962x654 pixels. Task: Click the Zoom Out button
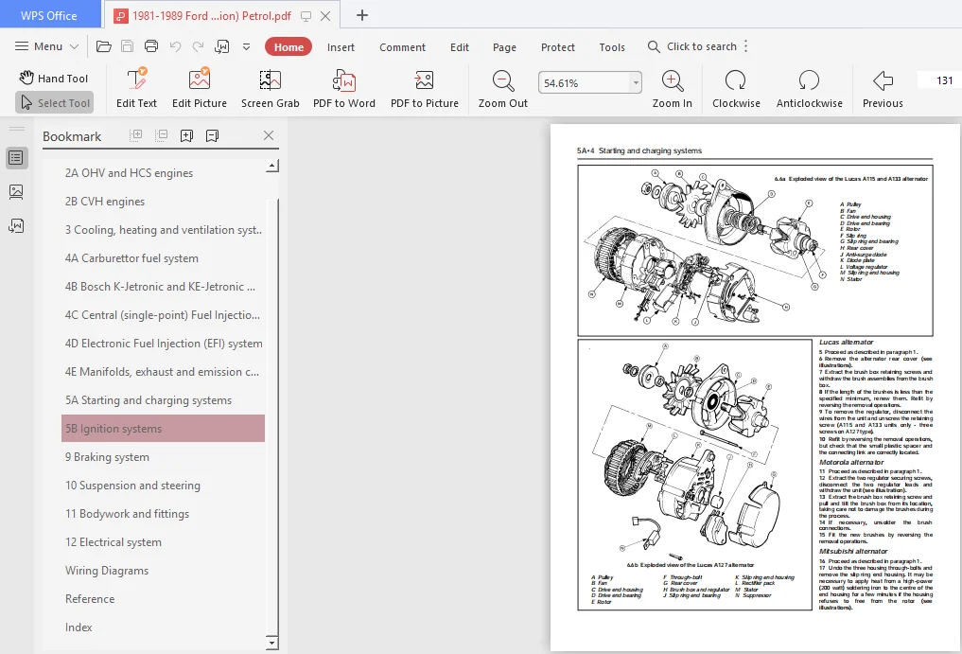pos(503,88)
